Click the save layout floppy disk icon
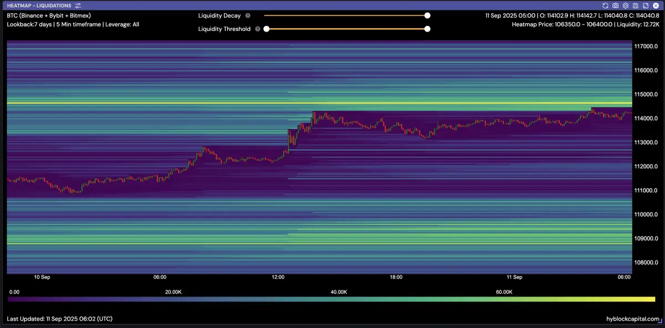 click(635, 6)
